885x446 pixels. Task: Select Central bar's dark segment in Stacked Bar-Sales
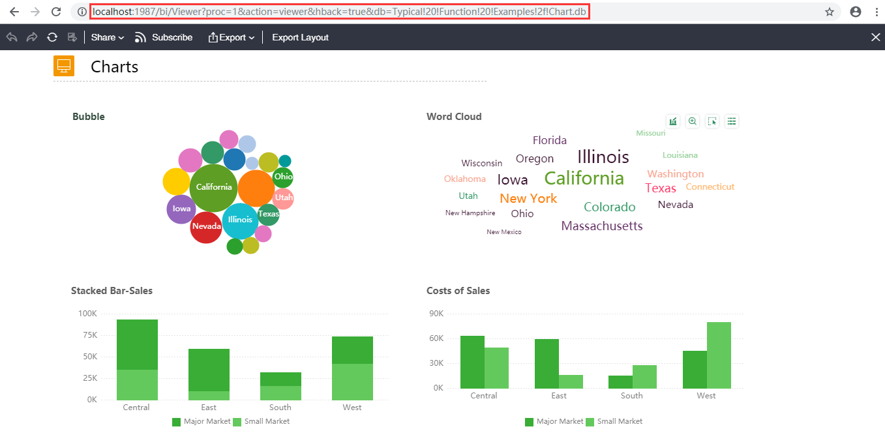137,344
